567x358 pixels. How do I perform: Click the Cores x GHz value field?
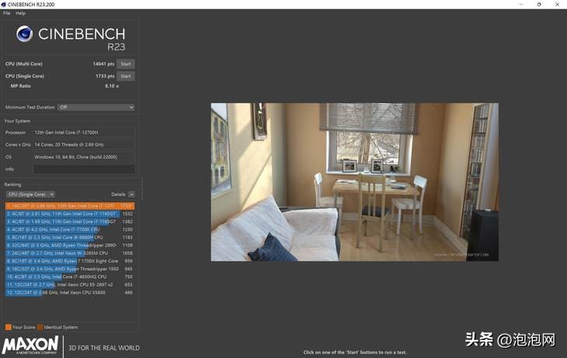(84, 144)
